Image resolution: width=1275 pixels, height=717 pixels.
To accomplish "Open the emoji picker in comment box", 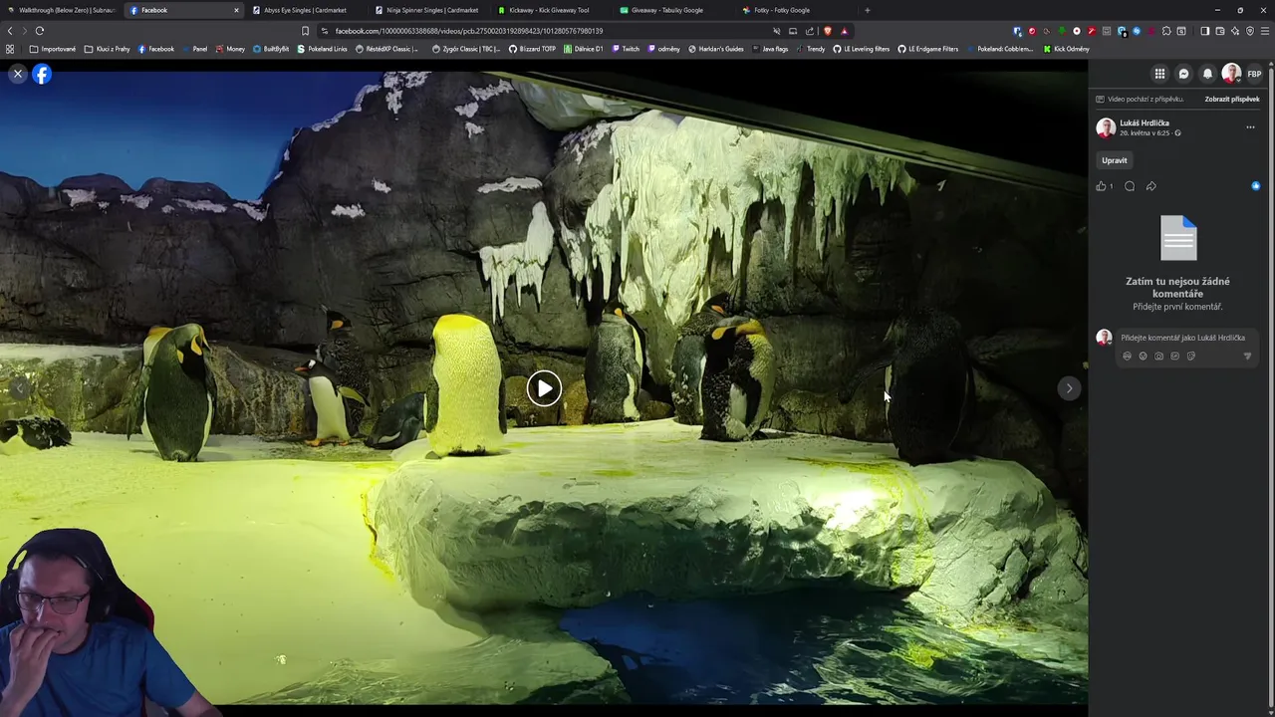I will pos(1143,356).
